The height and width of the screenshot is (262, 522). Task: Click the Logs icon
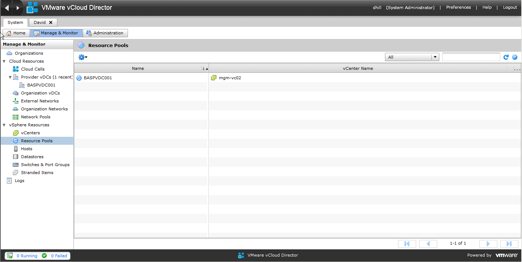[x=9, y=181]
